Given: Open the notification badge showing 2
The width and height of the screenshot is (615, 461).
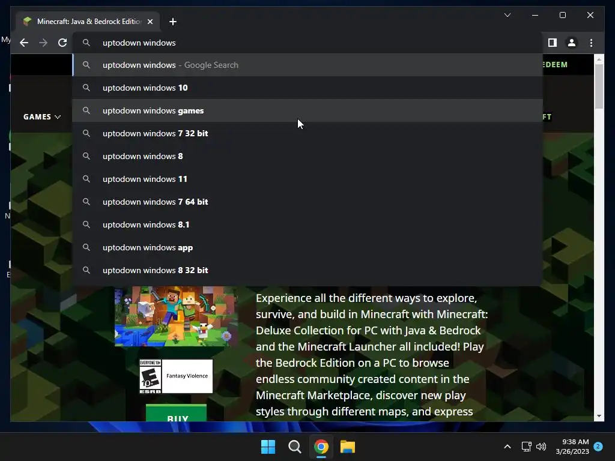Looking at the screenshot, I should [598, 447].
